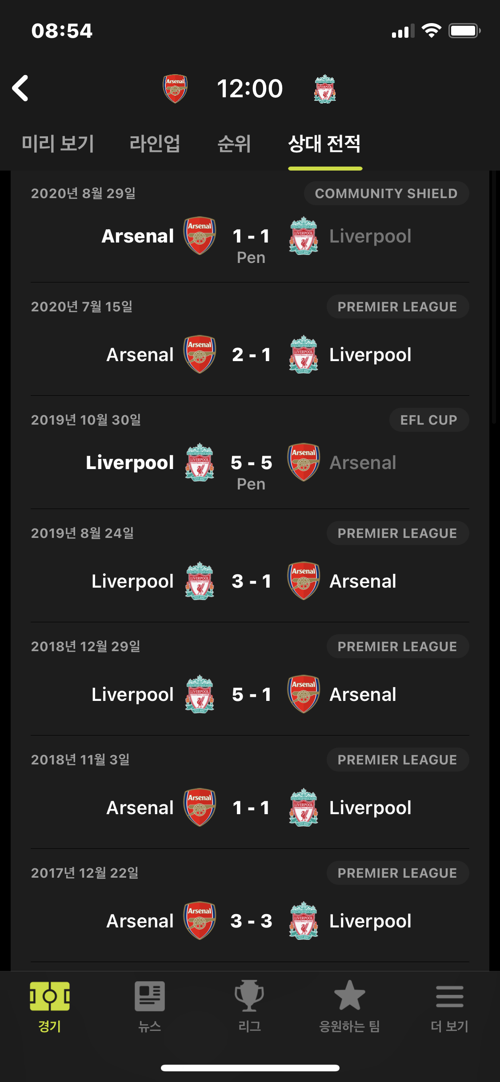Tap the COMMUNITY SHIELD competition badge
The image size is (500, 1082).
coord(386,193)
